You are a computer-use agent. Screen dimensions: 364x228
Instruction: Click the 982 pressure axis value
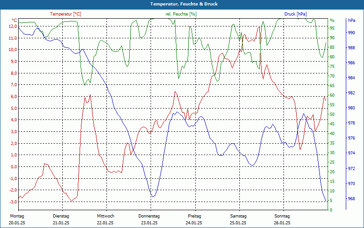click(x=352, y=93)
